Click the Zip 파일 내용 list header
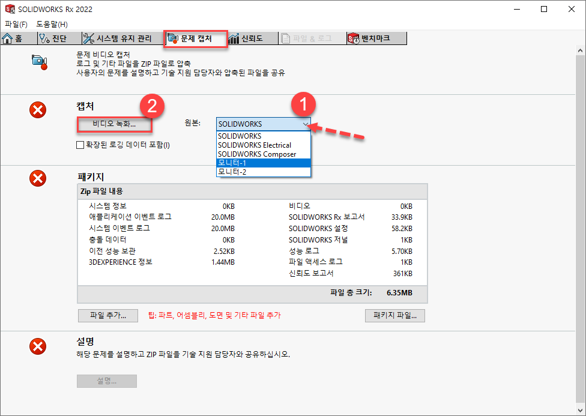Viewport: 586px width, 416px height. [252, 191]
